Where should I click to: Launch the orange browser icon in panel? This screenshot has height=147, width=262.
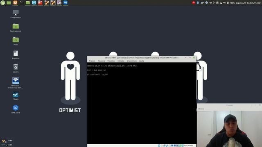pyautogui.click(x=15, y=3)
